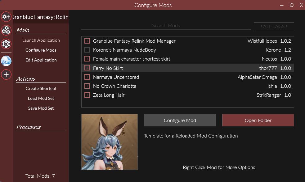Select Edit Application in Main menu
Image resolution: width=305 pixels, height=182 pixels.
41,60
